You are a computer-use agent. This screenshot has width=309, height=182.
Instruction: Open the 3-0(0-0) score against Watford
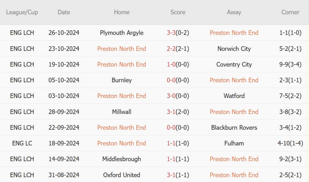[x=178, y=96]
